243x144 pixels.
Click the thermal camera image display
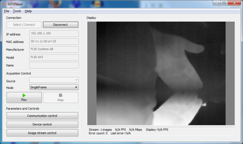[161, 73]
